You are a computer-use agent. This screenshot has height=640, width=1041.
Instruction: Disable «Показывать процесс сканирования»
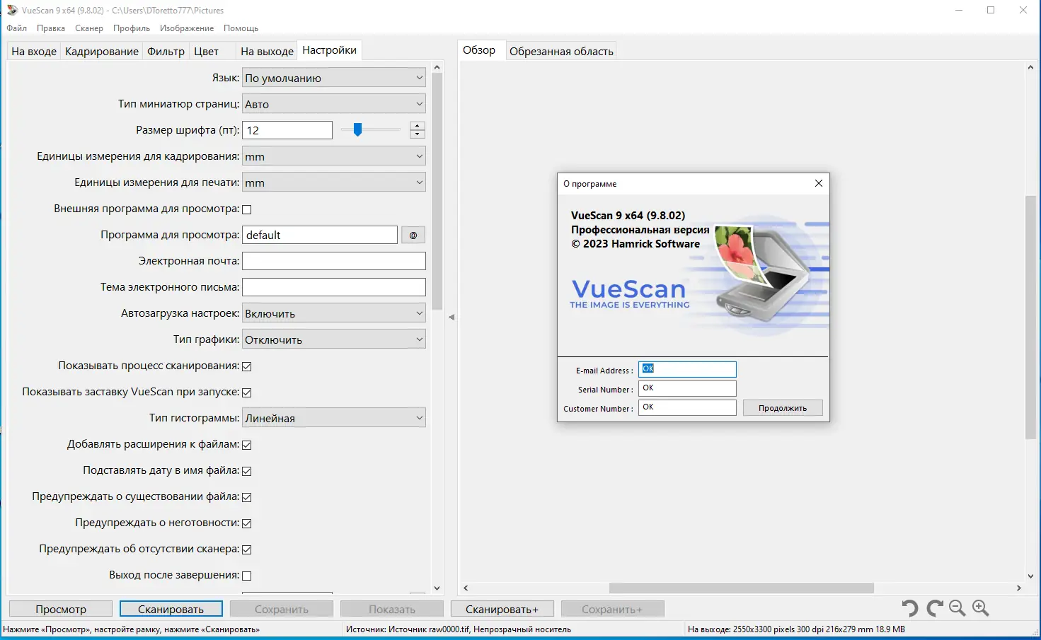tap(246, 366)
